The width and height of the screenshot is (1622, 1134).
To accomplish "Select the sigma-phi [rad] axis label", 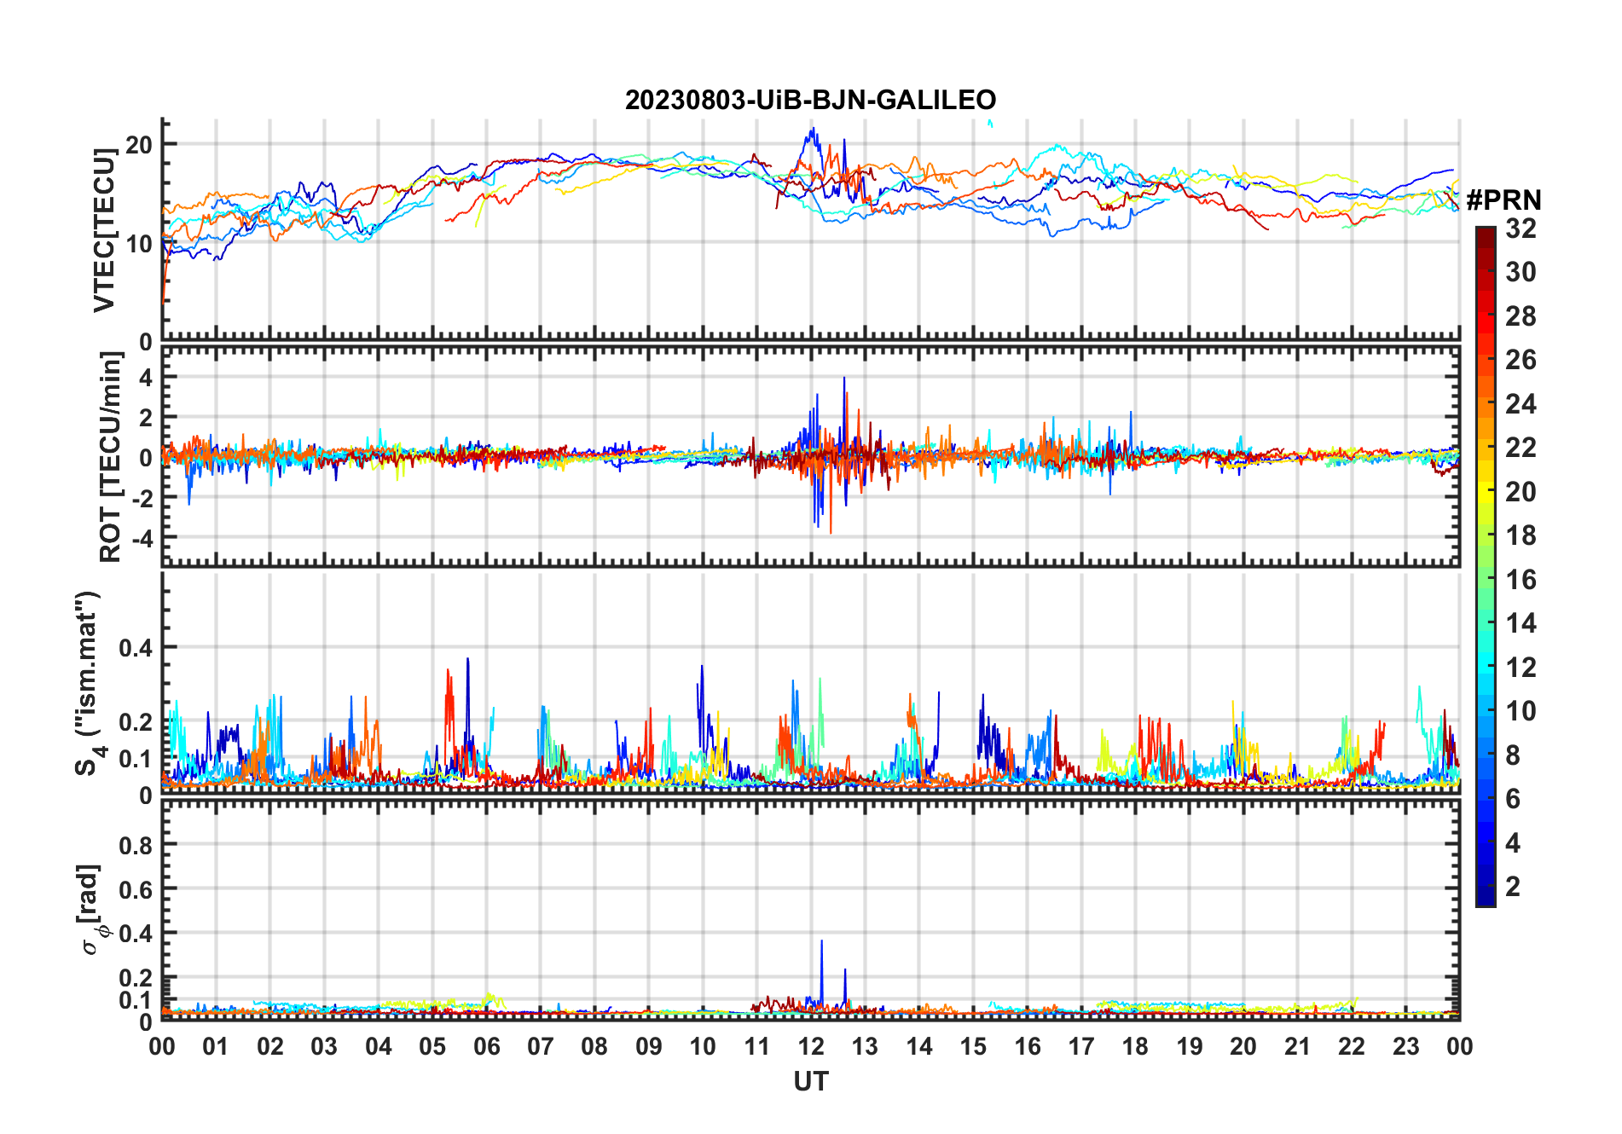I will click(x=90, y=909).
